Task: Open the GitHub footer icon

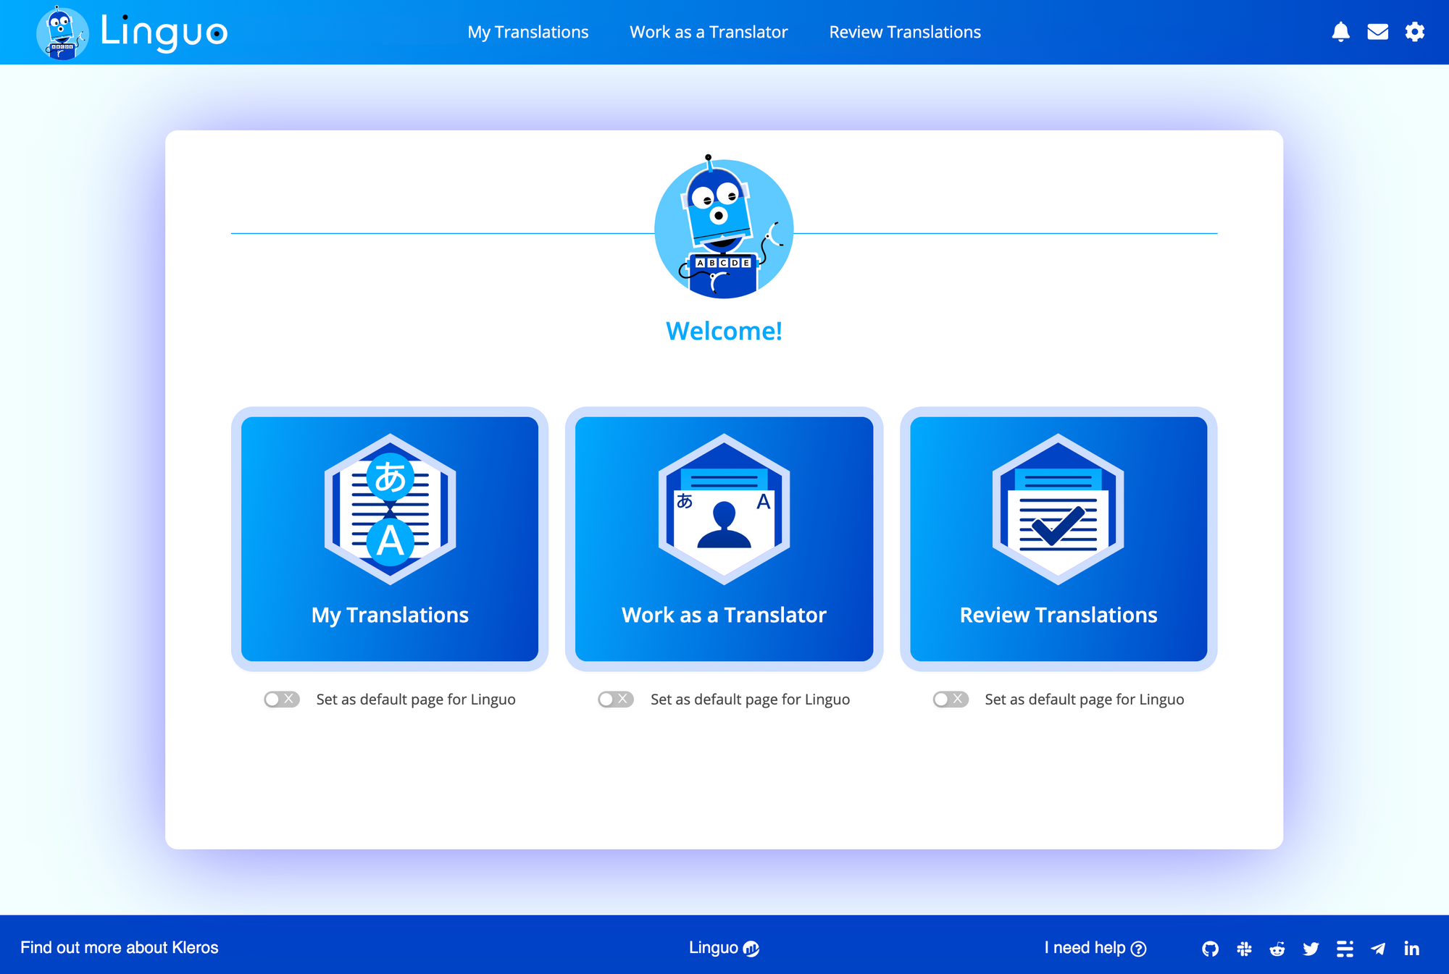Action: point(1210,949)
